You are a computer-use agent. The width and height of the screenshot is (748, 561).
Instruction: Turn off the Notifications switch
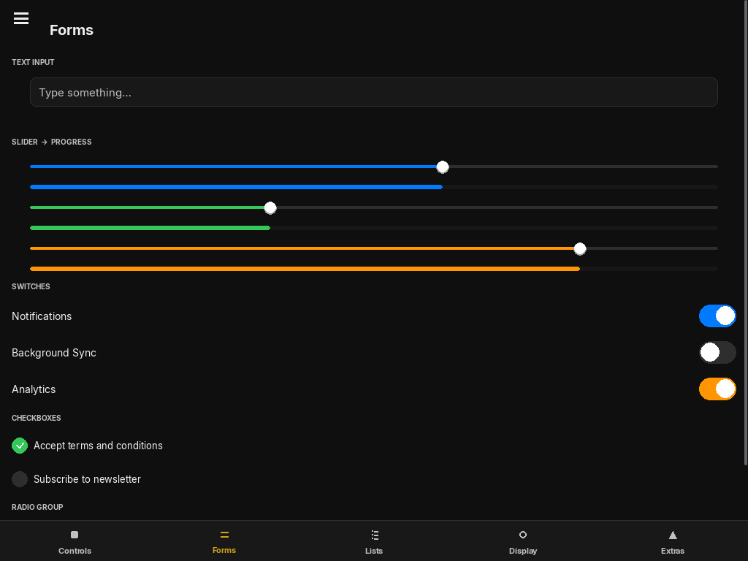[717, 316]
